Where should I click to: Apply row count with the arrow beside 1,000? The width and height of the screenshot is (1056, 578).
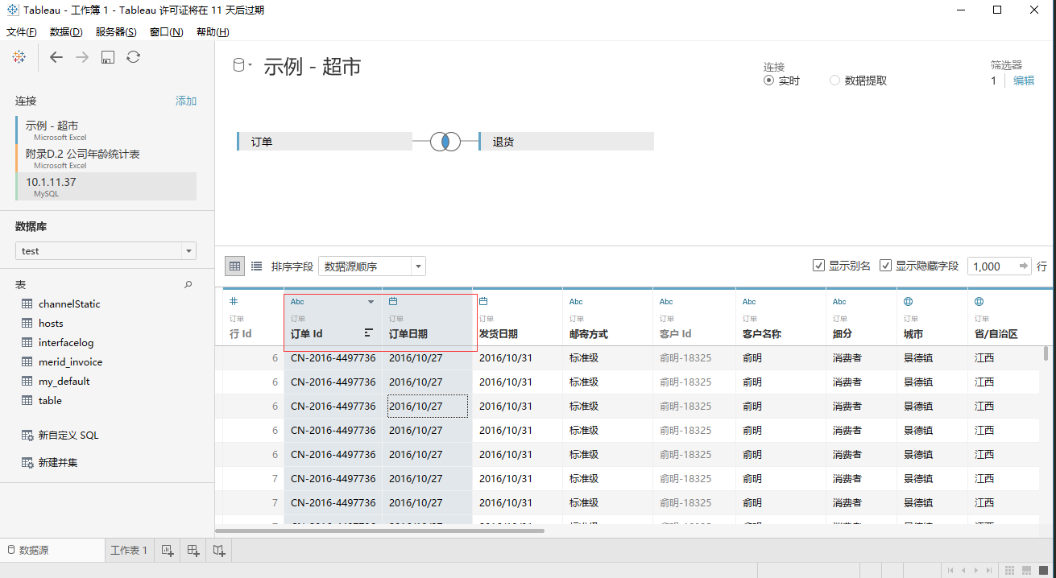(x=1024, y=266)
